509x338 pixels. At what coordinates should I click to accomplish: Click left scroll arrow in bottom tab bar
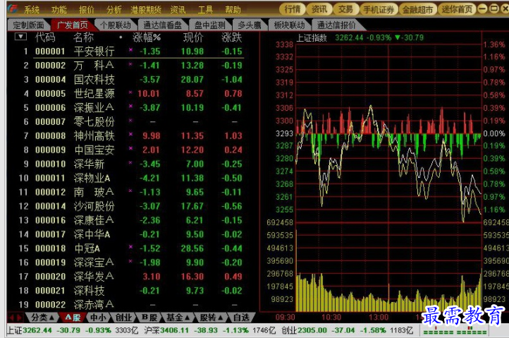pos(11,318)
